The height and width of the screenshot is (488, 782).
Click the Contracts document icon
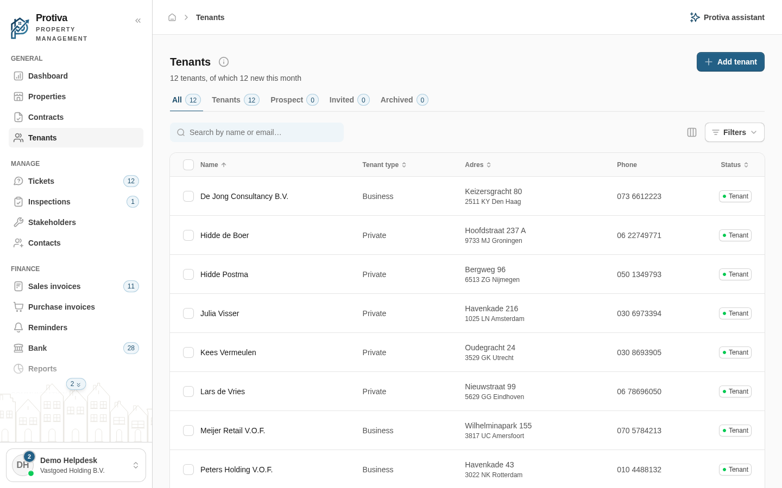(x=18, y=117)
